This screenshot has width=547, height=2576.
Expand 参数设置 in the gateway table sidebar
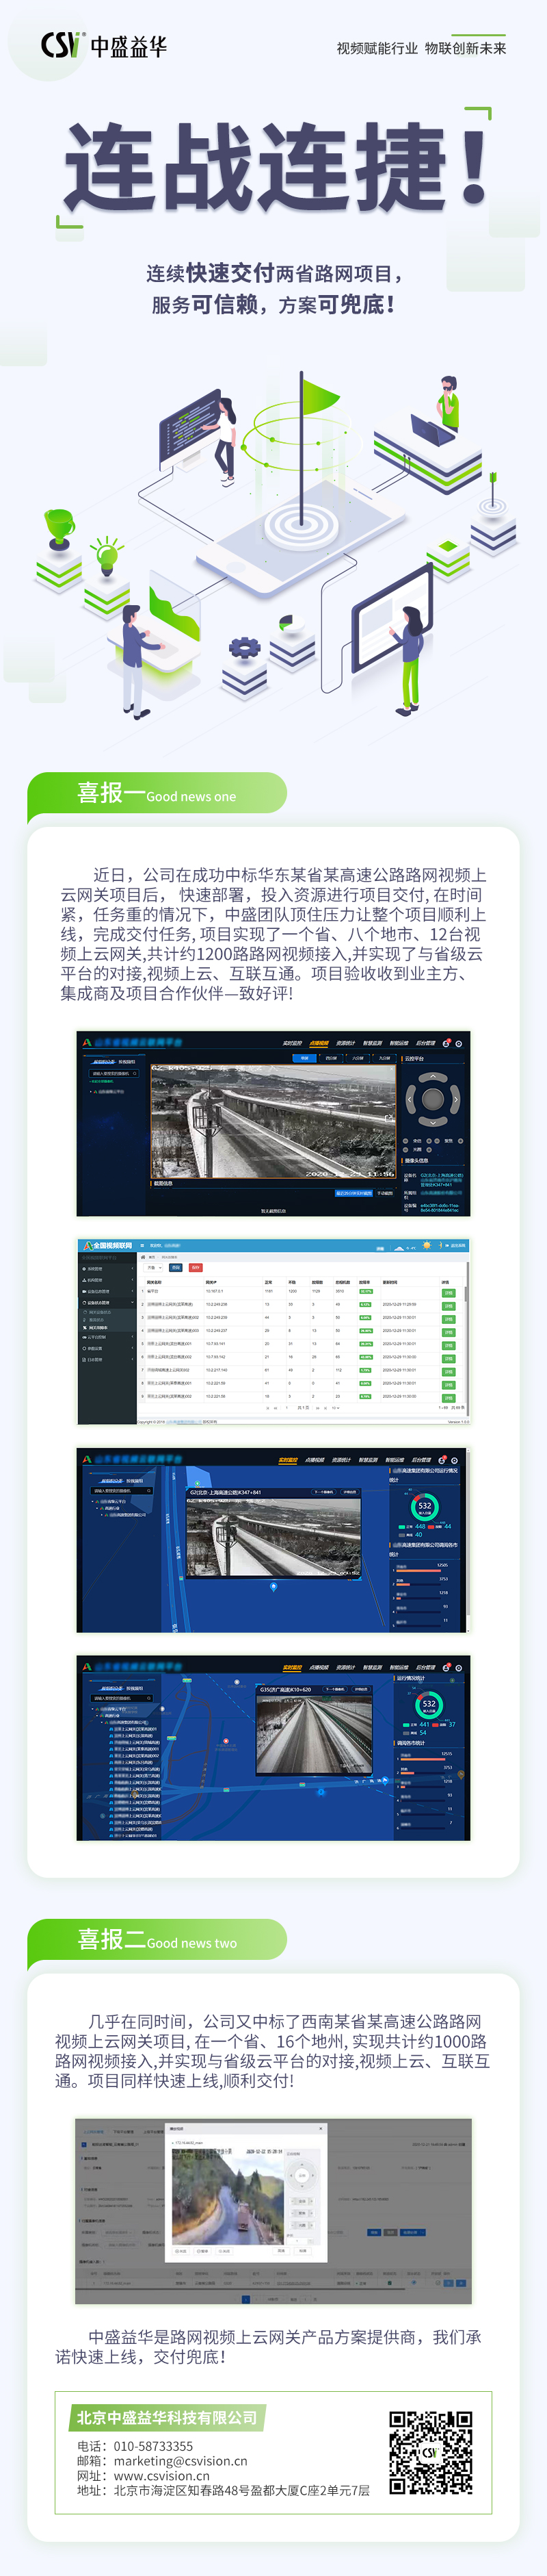click(x=108, y=1348)
